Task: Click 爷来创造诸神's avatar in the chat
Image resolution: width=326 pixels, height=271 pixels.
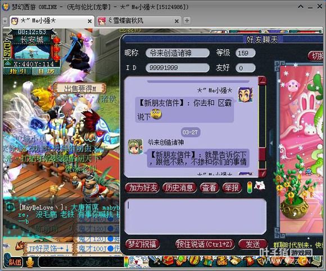Action: point(135,146)
